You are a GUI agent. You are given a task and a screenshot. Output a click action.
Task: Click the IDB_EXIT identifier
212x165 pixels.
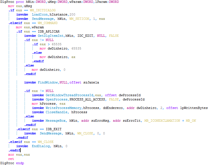[54, 129]
